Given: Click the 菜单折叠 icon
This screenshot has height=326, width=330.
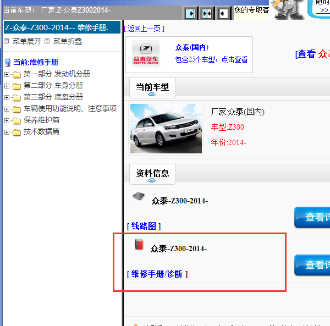Looking at the screenshot, I should [47, 41].
